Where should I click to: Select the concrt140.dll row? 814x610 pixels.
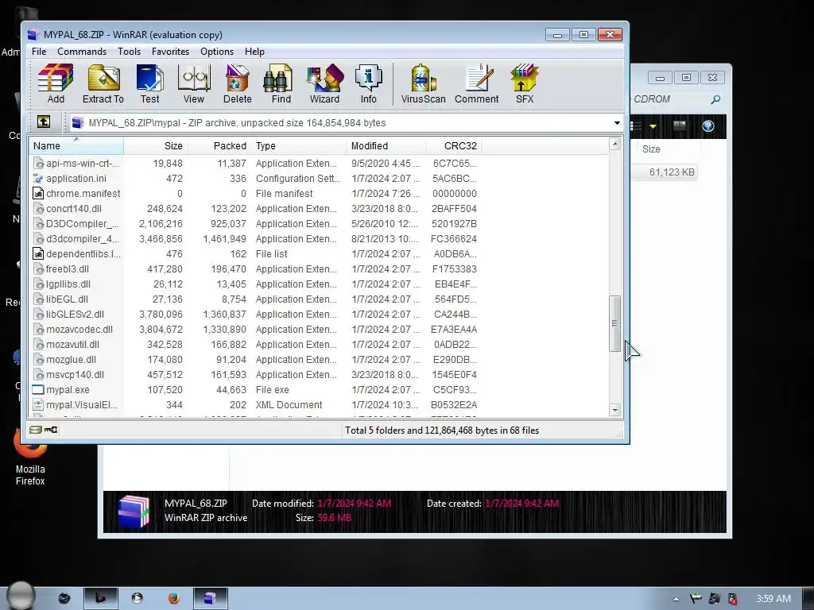[255, 209]
